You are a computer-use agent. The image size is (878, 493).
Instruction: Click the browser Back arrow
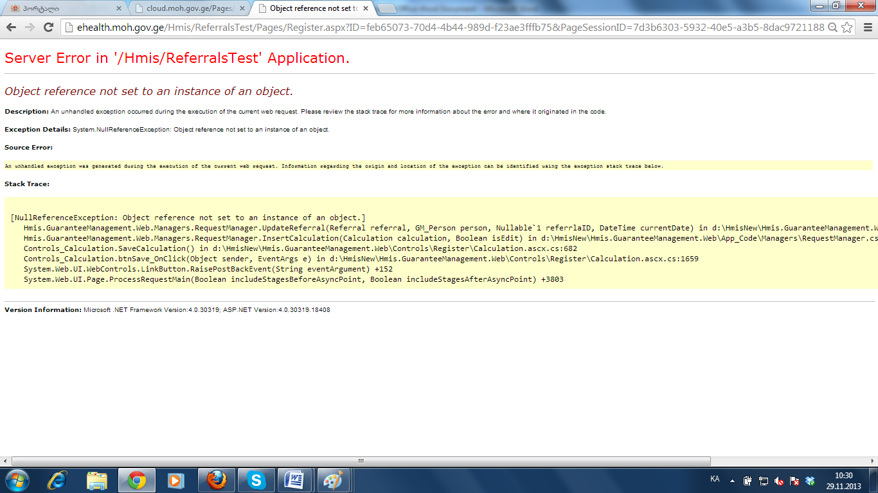[x=12, y=27]
